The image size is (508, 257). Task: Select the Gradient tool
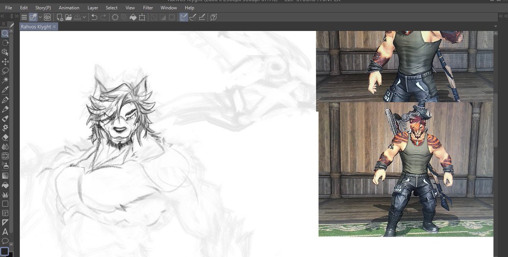pos(5,175)
